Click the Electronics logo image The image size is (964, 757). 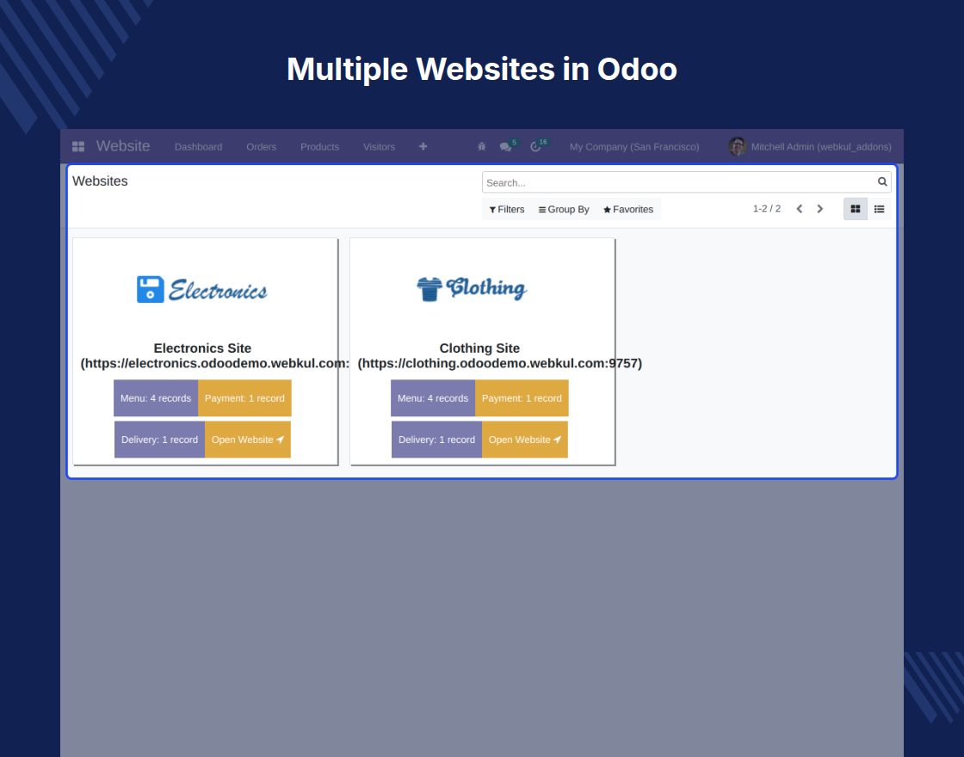[202, 289]
